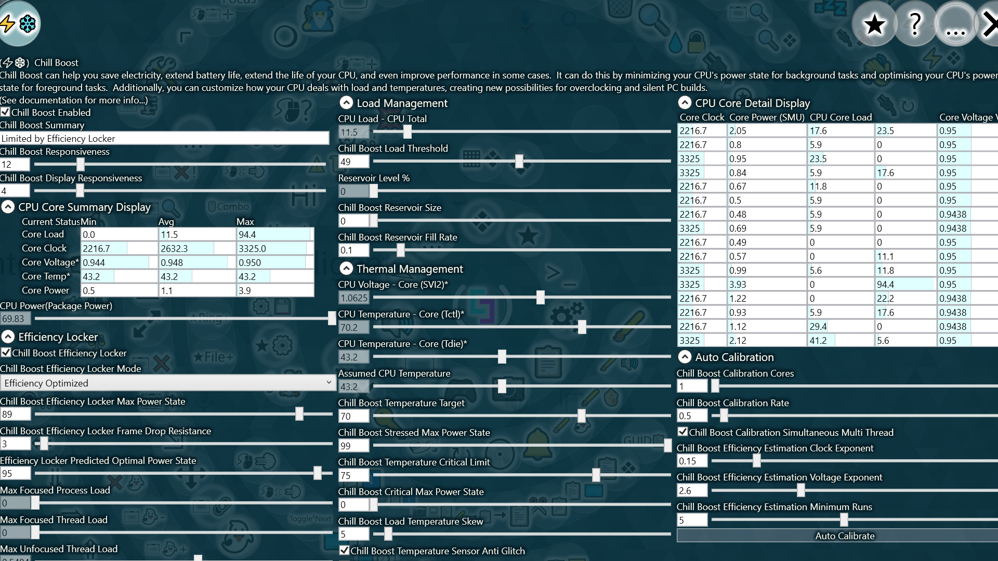This screenshot has width=998, height=561.
Task: Collapse the Auto Calibration section
Action: pyautogui.click(x=685, y=357)
